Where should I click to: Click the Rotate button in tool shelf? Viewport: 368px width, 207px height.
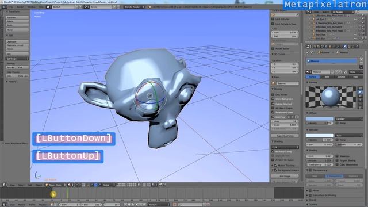coord(17,21)
